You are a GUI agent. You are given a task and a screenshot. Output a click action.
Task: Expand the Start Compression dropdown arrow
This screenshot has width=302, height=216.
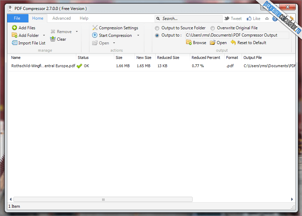pyautogui.click(x=138, y=35)
